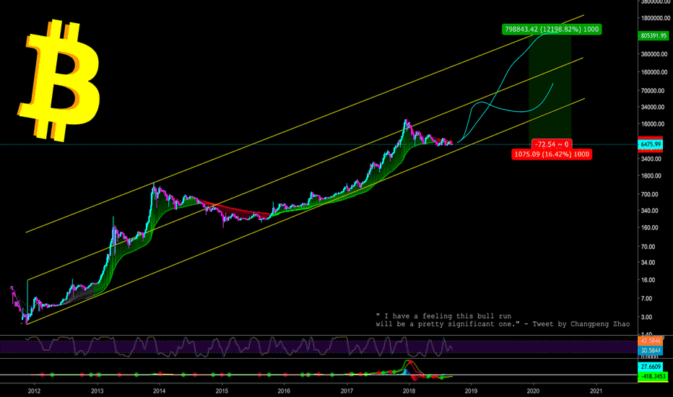
Task: Click the green price tag "805391.95"
Action: (654, 35)
